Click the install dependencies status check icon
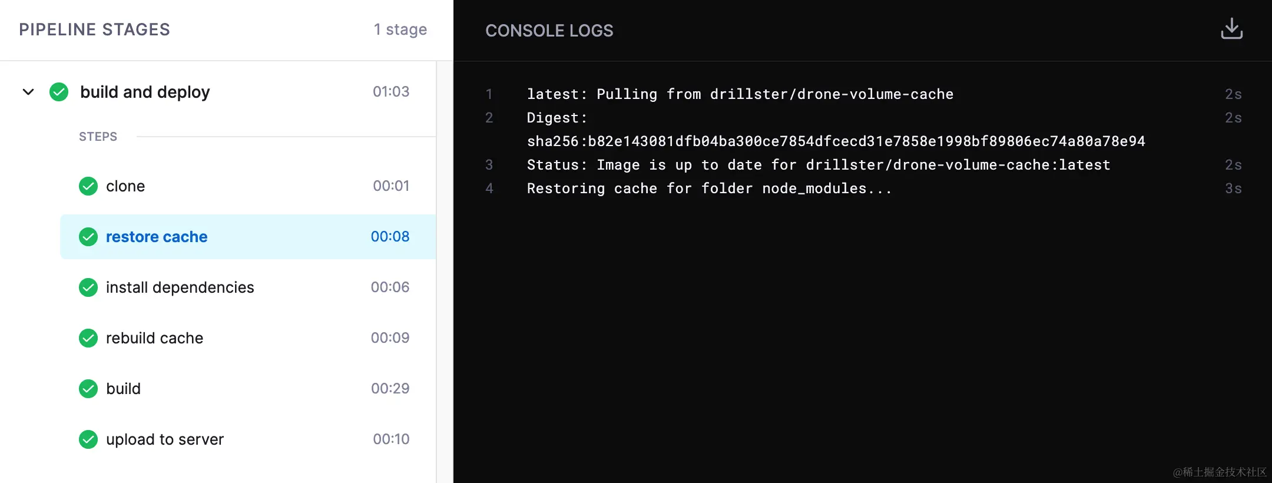 click(88, 287)
